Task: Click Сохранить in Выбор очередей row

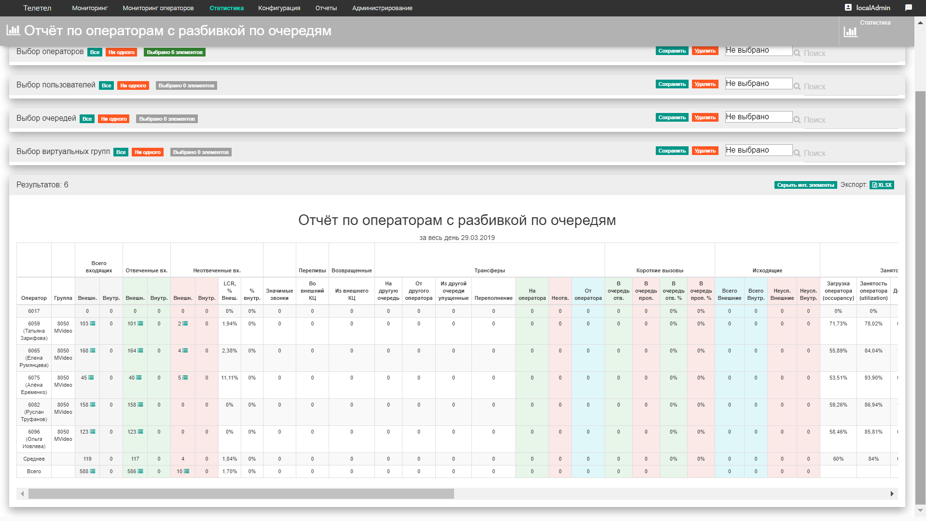Action: [x=672, y=117]
